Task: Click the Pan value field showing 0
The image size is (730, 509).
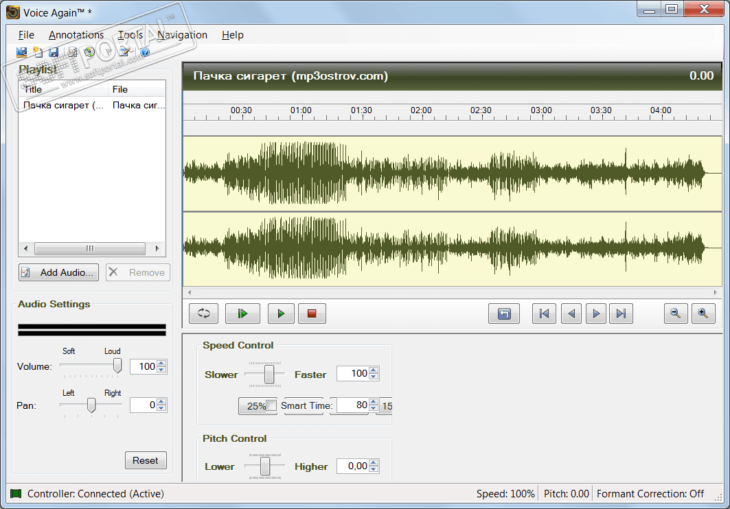Action: pos(144,405)
